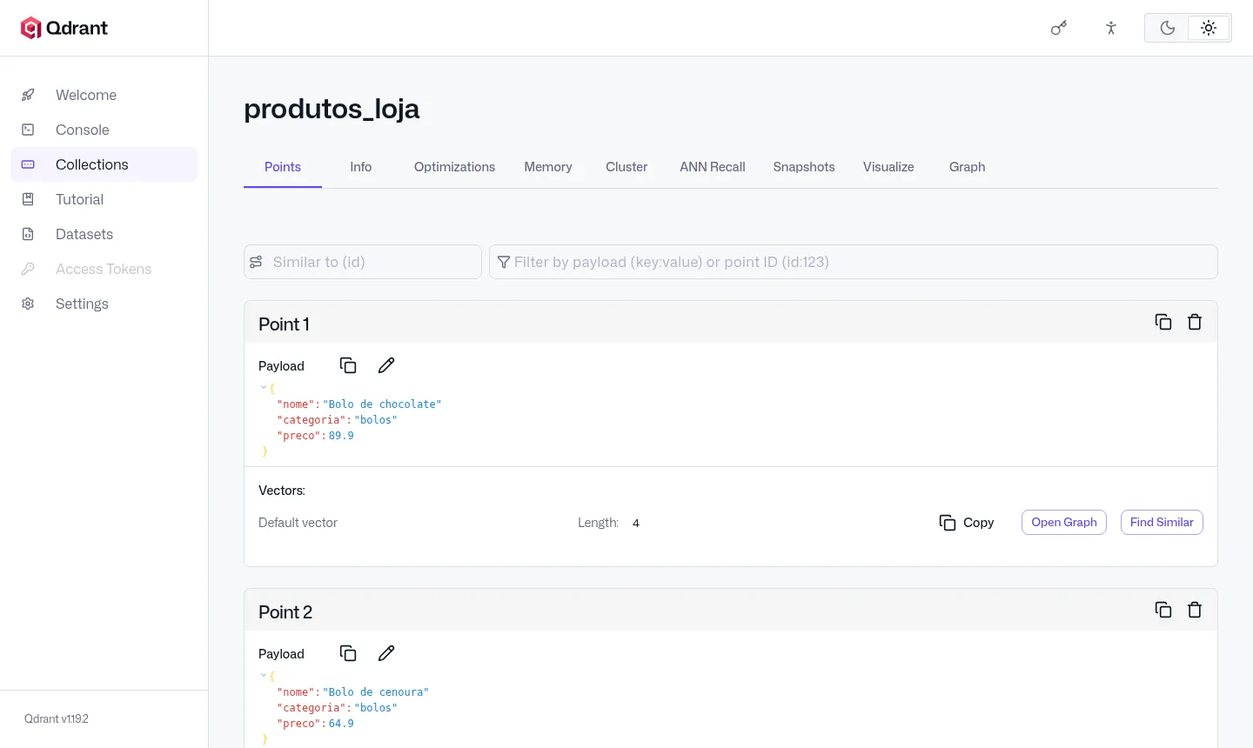Viewport: 1253px width, 748px height.
Task: Click Find Similar for Point 1
Action: tap(1162, 523)
